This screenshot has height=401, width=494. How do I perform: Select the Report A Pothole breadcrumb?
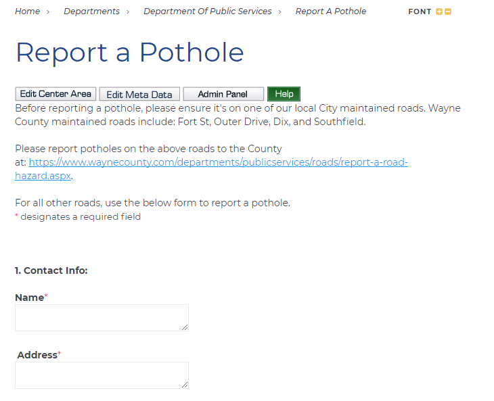click(330, 11)
